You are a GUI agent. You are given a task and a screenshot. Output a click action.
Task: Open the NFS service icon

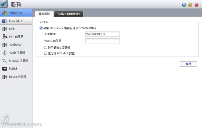[5, 29]
